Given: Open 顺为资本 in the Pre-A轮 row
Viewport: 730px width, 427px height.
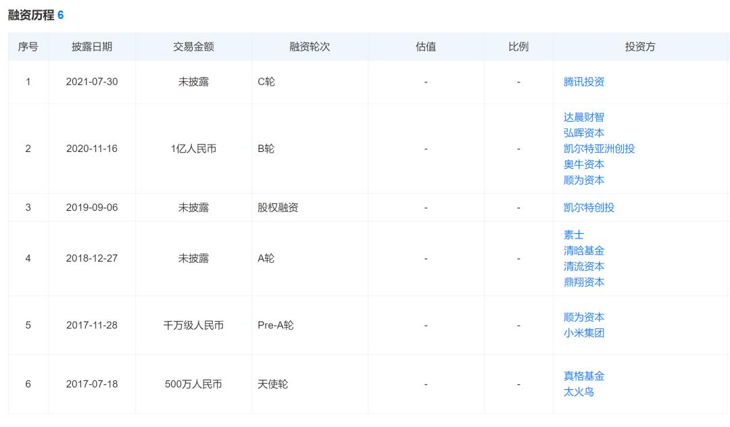Looking at the screenshot, I should point(584,318).
